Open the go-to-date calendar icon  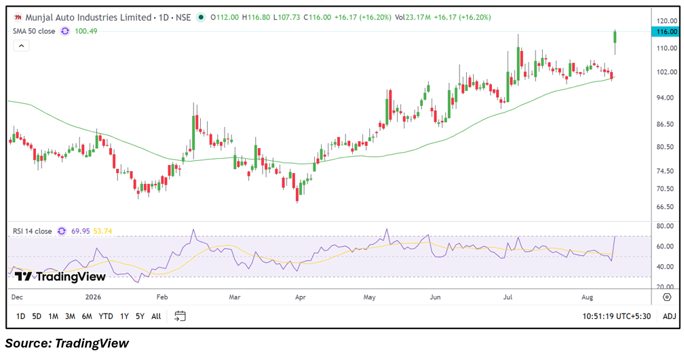180,316
